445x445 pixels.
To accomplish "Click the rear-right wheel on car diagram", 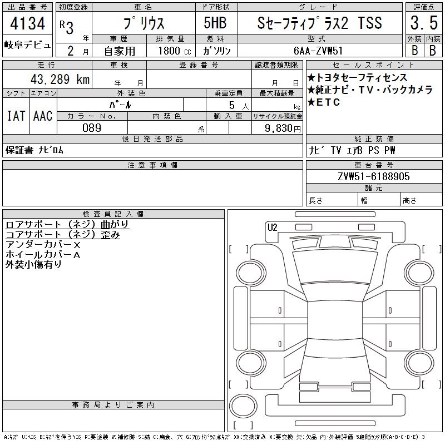I will click(x=419, y=363).
